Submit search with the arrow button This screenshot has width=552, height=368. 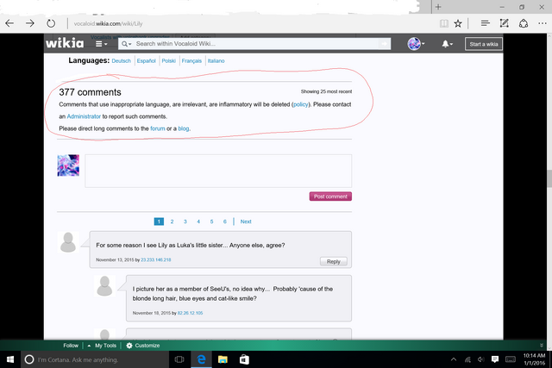[x=384, y=44]
